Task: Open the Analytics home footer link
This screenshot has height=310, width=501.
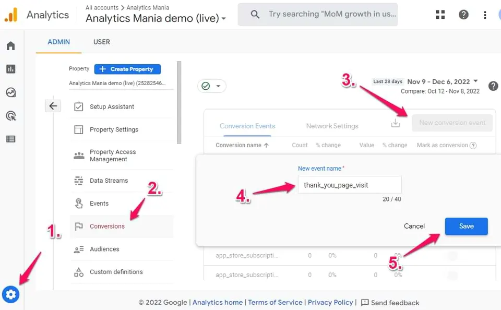Action: tap(218, 302)
